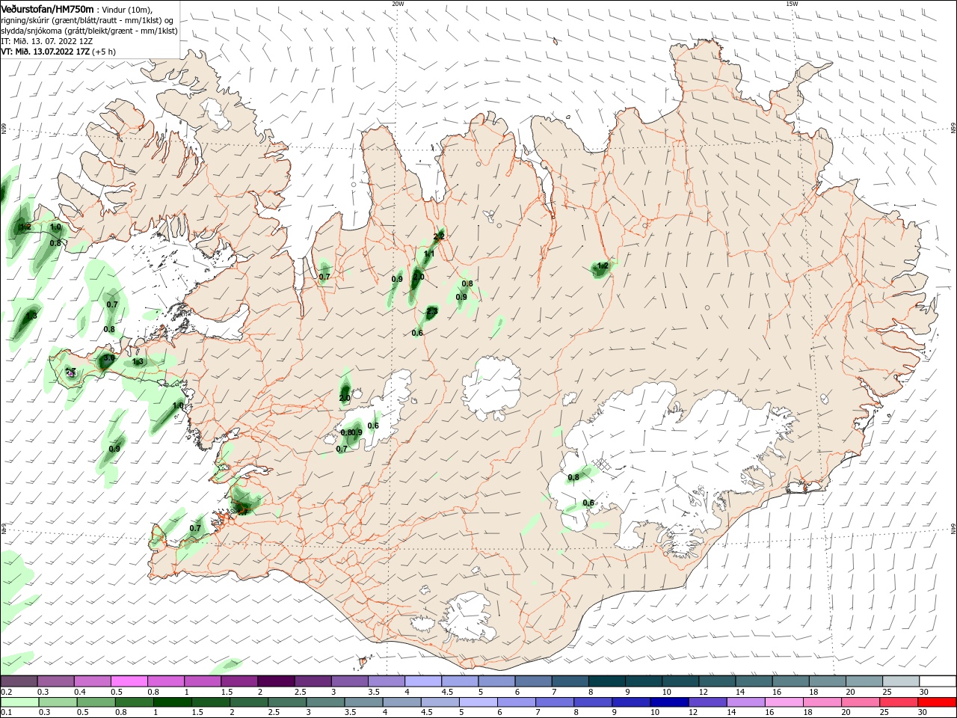Click the 1.1 precipitation value on the map
This screenshot has height=718, width=957.
click(x=429, y=254)
